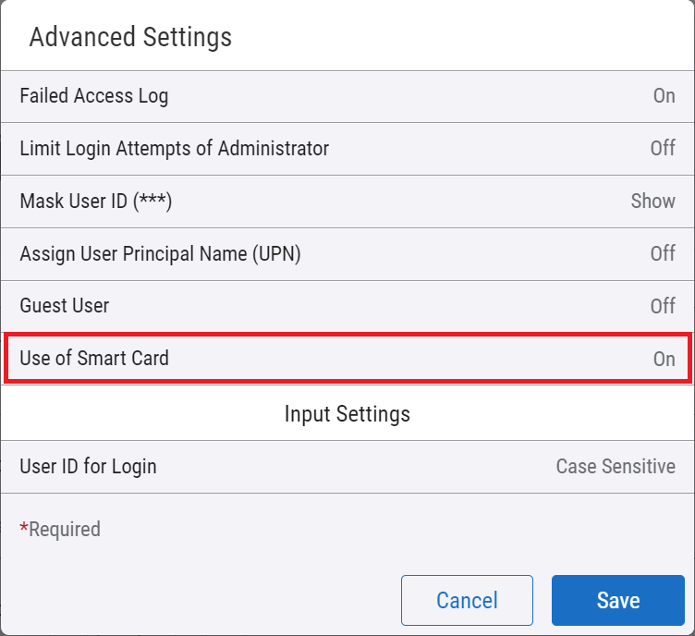Change the Case Sensitive option
The width and height of the screenshot is (695, 636).
click(615, 467)
